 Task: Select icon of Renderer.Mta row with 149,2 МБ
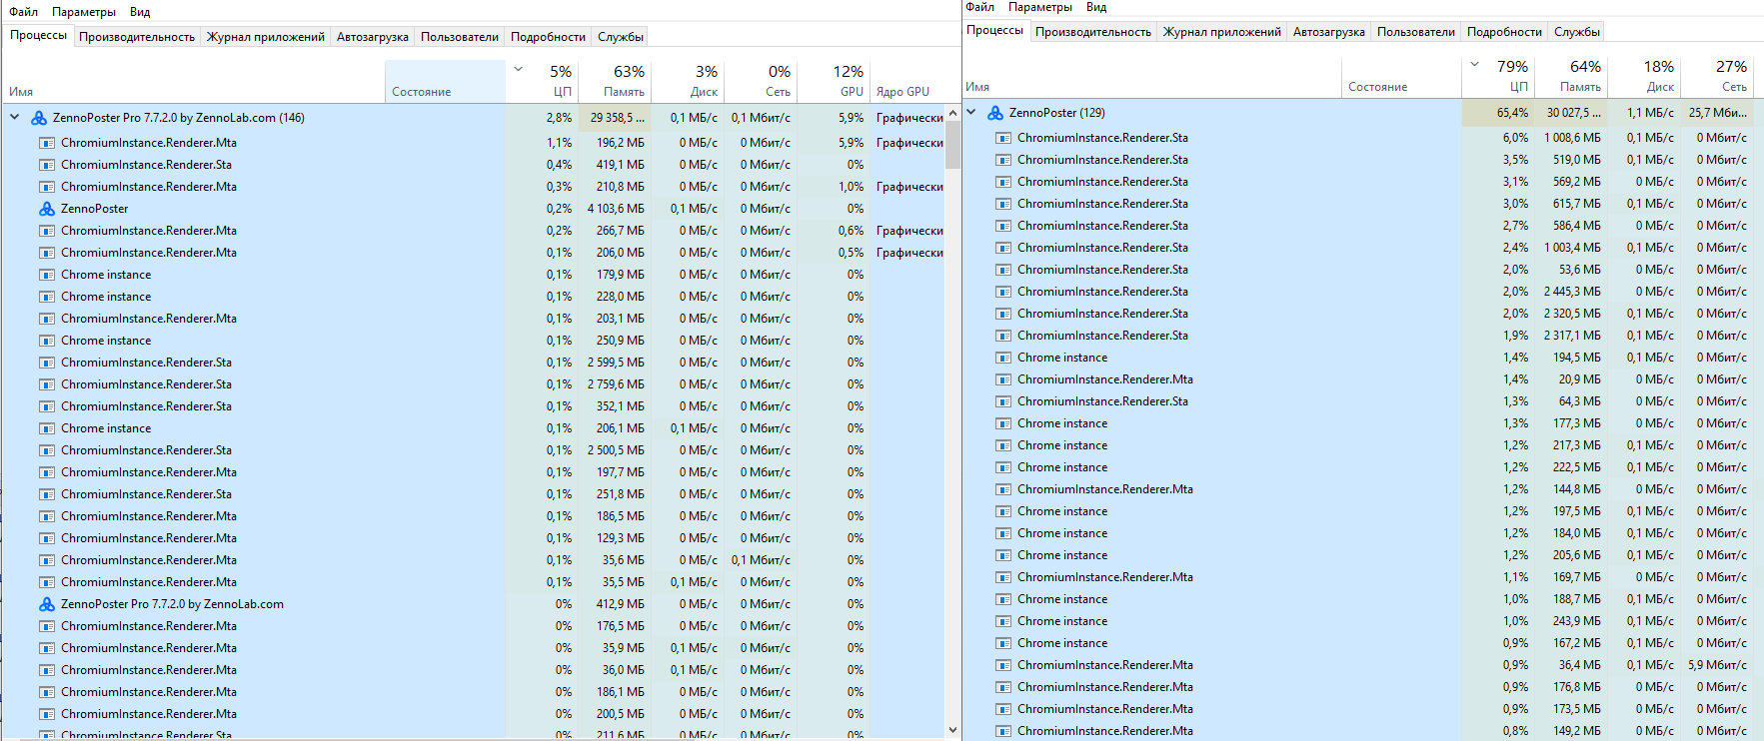coord(1003,731)
